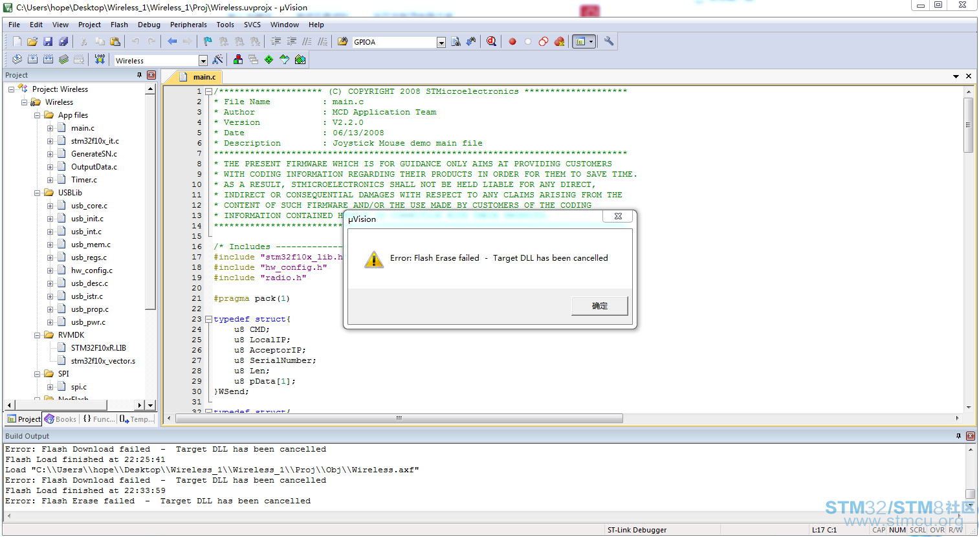Collapse the App files folder

[x=37, y=115]
